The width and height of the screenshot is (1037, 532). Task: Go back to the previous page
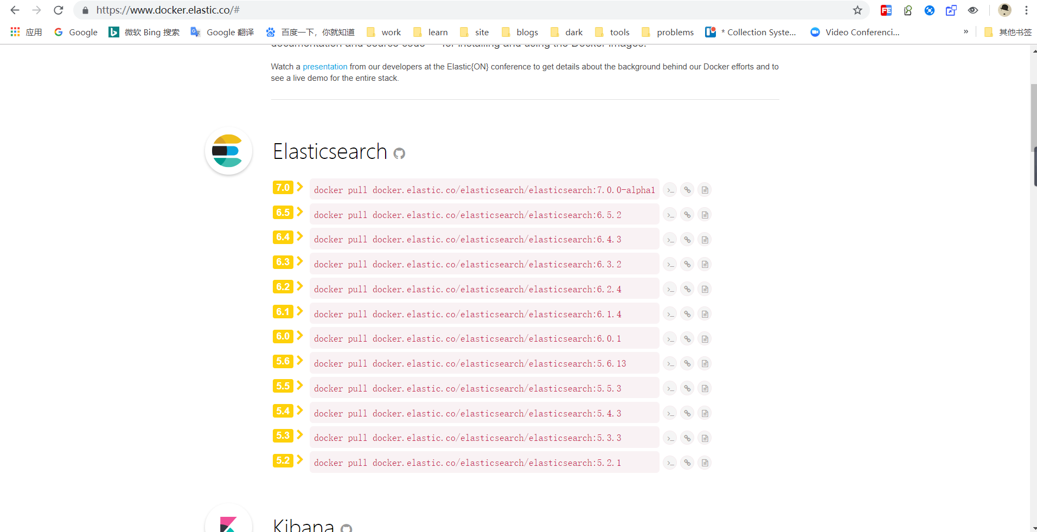15,10
